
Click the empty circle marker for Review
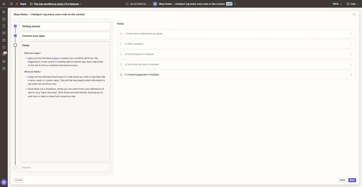(15, 167)
